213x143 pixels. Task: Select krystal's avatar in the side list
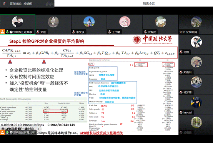(x=196, y=102)
